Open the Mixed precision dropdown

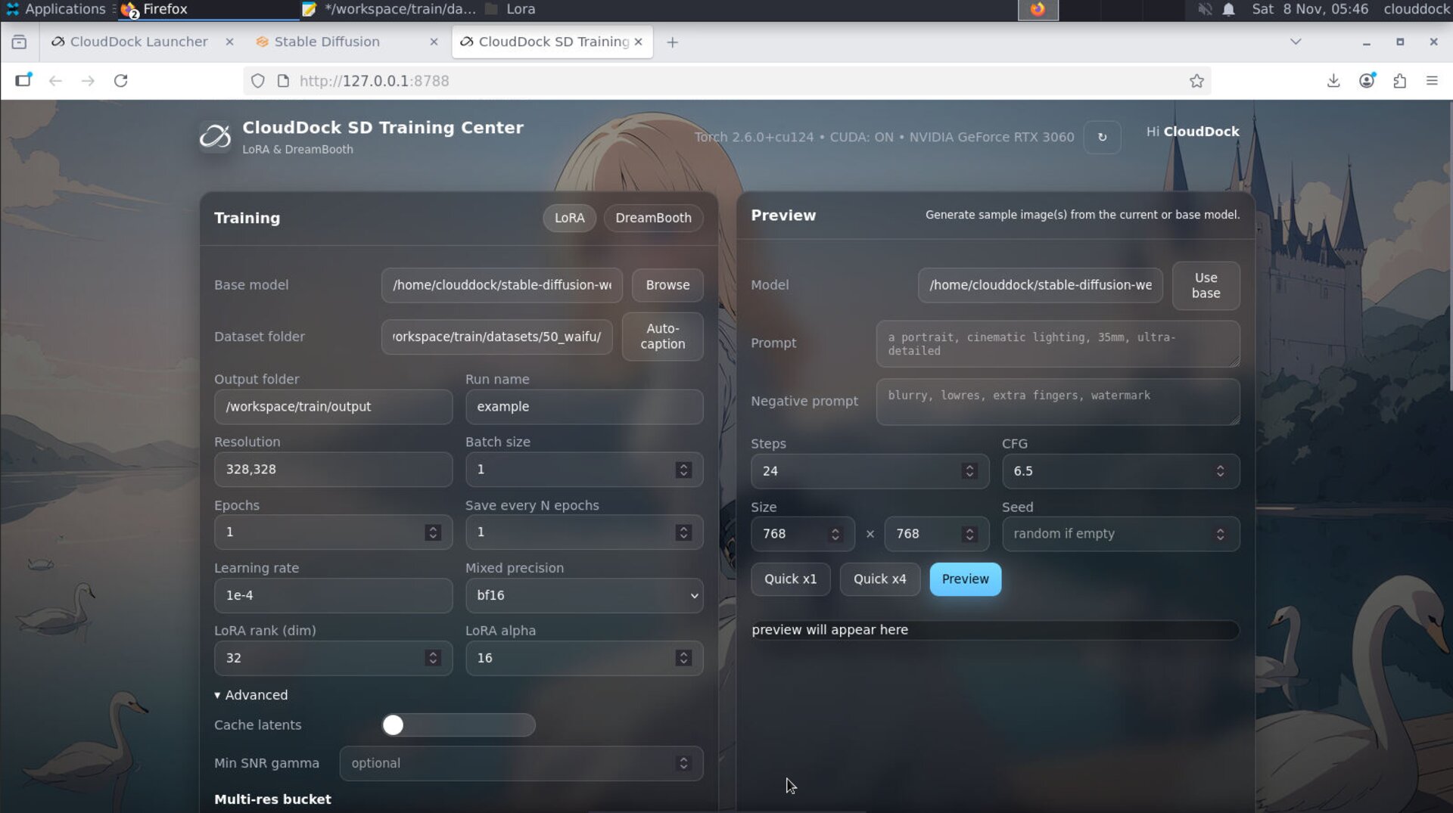tap(583, 595)
